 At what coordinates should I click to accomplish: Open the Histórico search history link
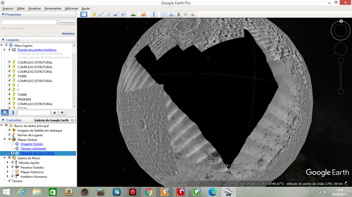[68, 34]
